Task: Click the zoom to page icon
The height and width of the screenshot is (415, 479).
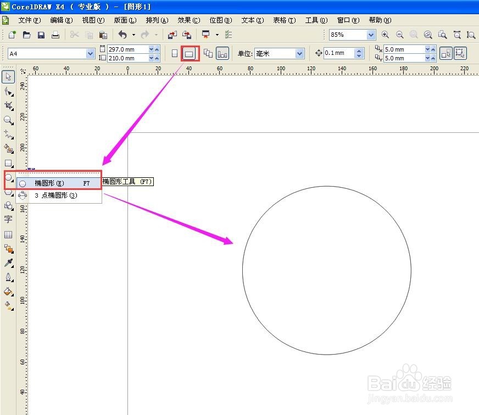Action: 442,35
